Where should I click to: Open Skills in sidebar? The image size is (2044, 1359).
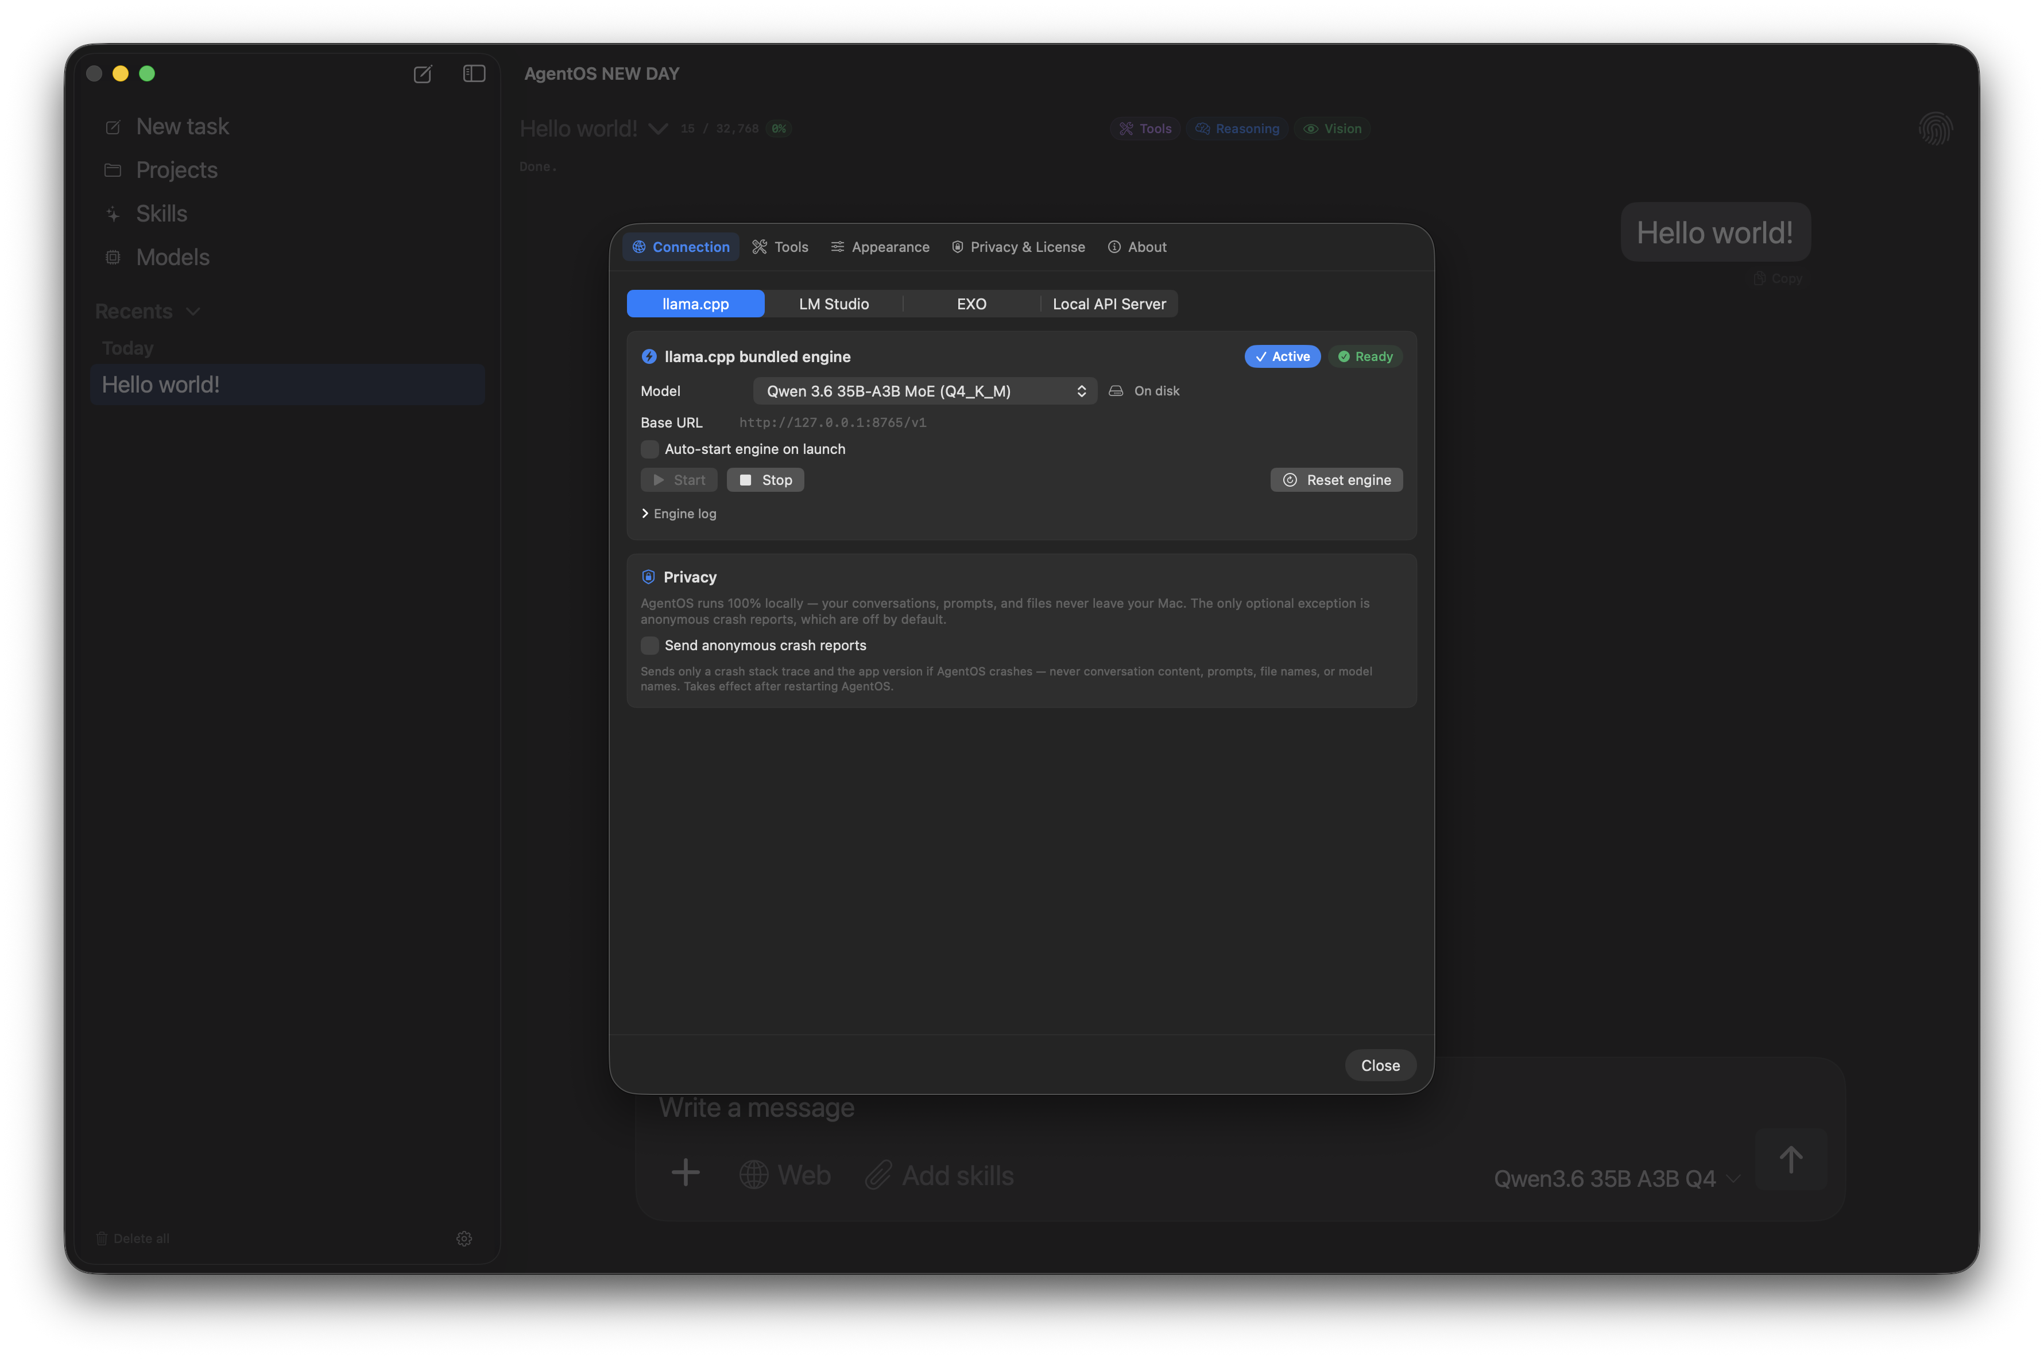(146, 213)
